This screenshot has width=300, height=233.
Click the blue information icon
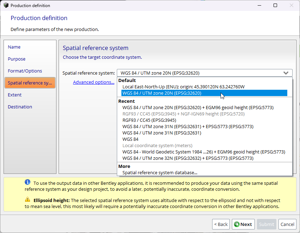pyautogui.click(x=28, y=182)
